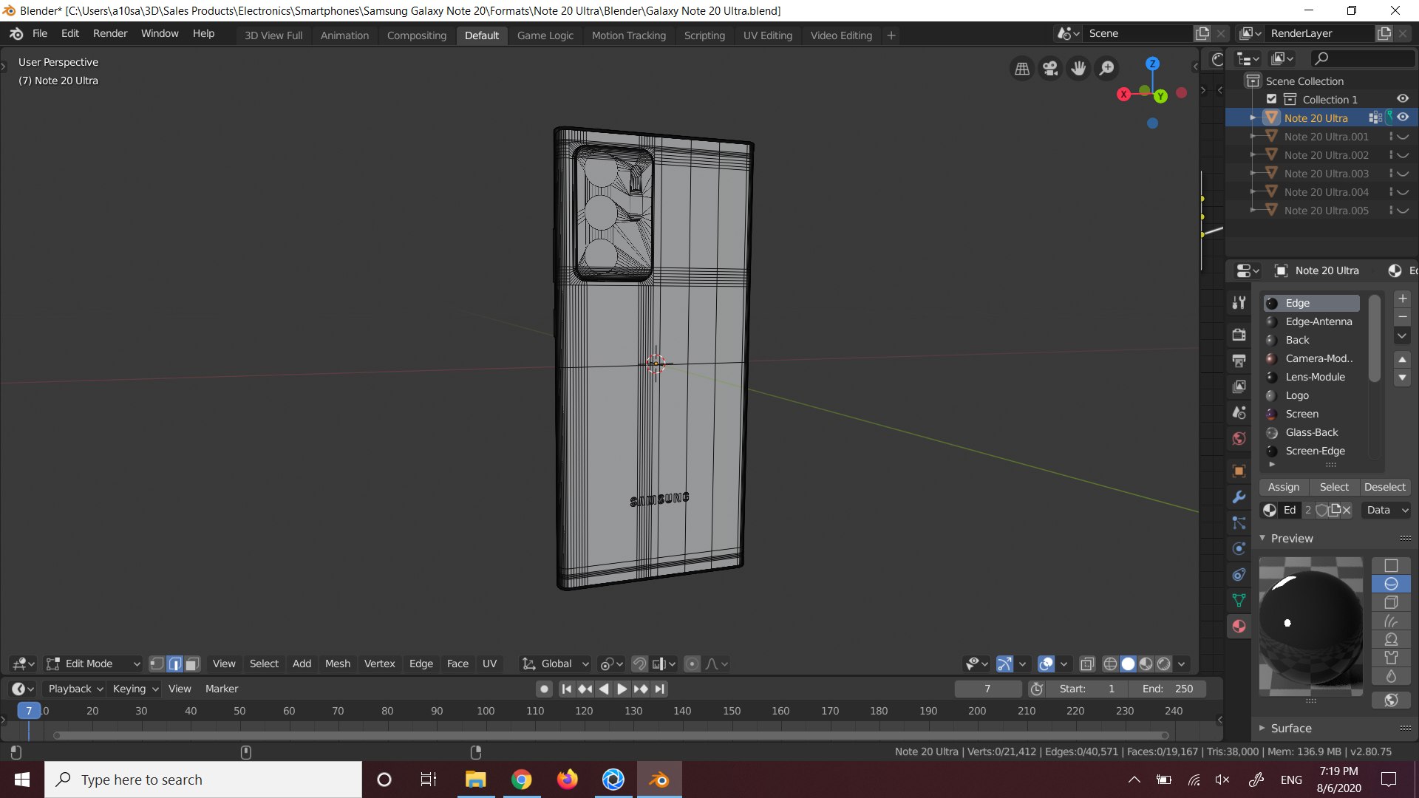Toggle auto keying record button
Viewport: 1419px width, 798px height.
(x=544, y=689)
